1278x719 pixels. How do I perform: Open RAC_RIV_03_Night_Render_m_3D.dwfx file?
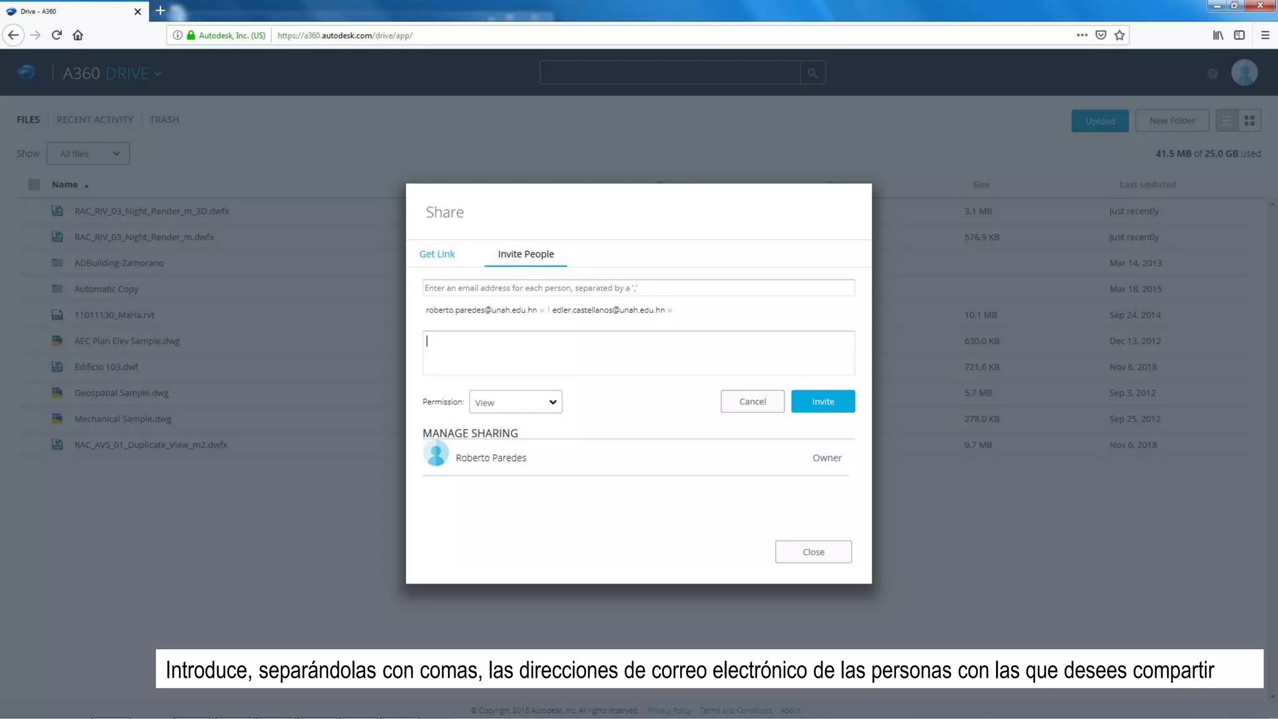tap(152, 211)
